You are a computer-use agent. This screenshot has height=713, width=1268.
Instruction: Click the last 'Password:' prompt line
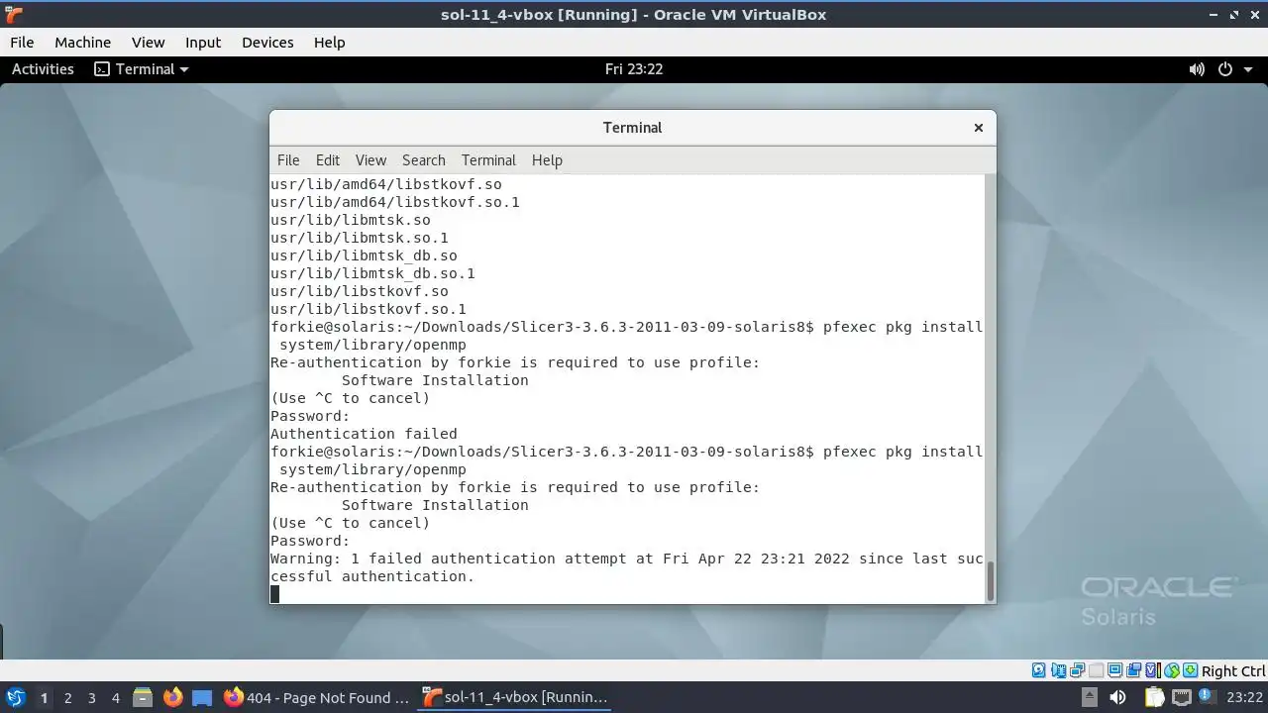click(310, 541)
